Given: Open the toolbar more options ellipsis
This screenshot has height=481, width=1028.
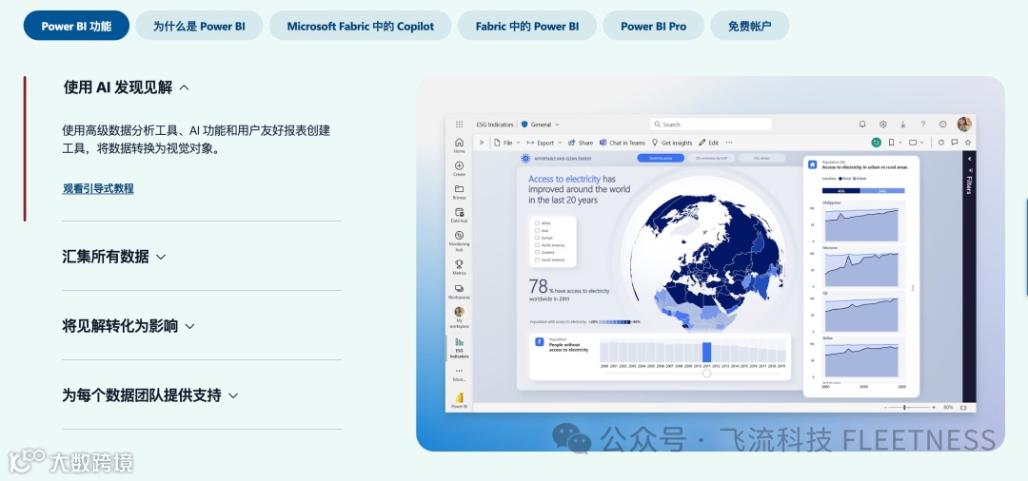Looking at the screenshot, I should click(x=729, y=143).
